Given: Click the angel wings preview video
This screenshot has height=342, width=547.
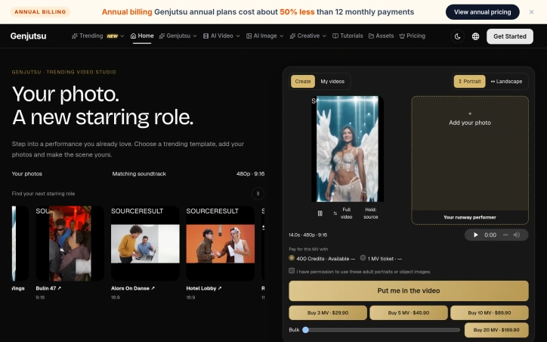Looking at the screenshot, I should 348,149.
